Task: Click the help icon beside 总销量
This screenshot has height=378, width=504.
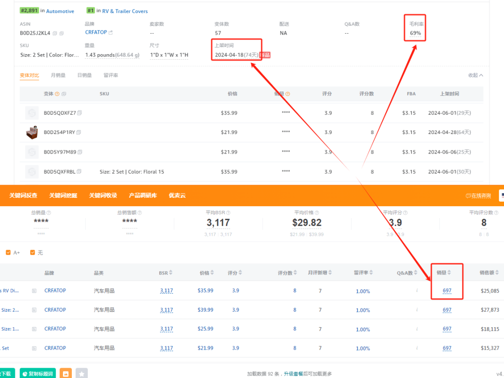Action: click(x=49, y=213)
